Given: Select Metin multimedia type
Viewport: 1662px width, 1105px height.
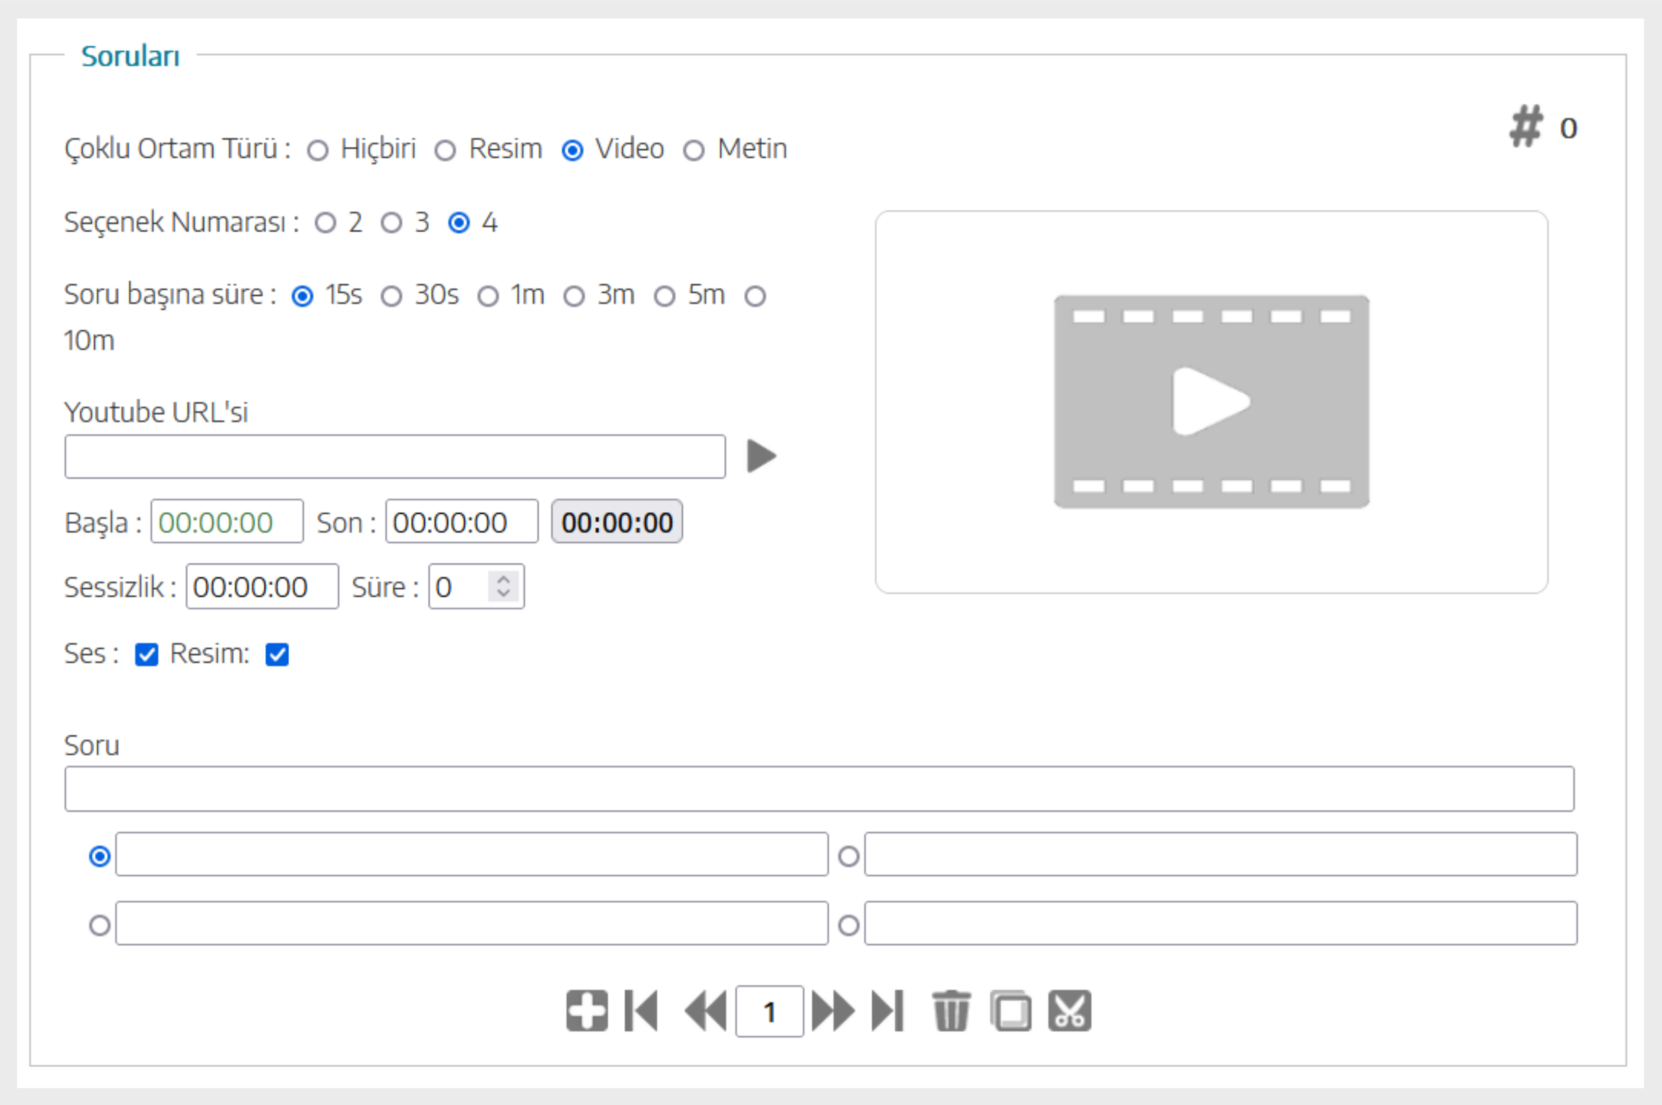Looking at the screenshot, I should click(694, 150).
